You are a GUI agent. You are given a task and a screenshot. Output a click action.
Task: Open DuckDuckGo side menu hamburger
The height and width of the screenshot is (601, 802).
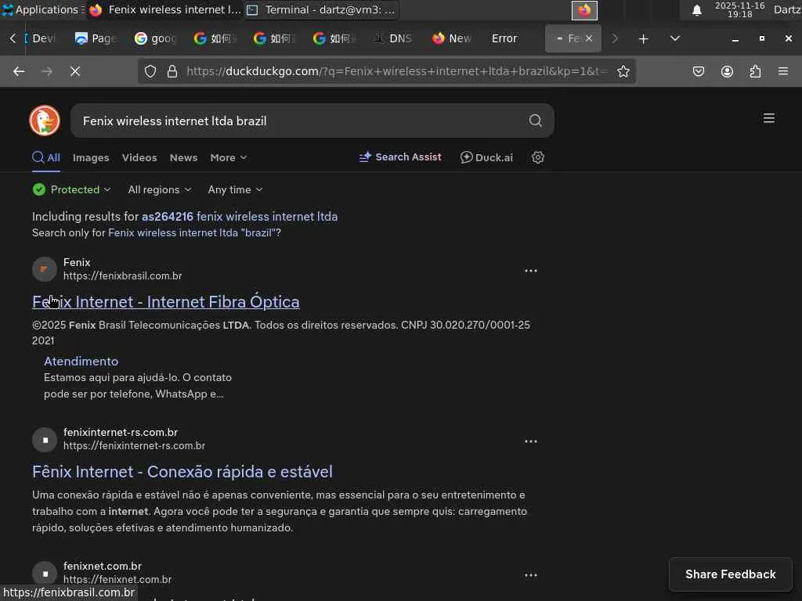pos(769,119)
